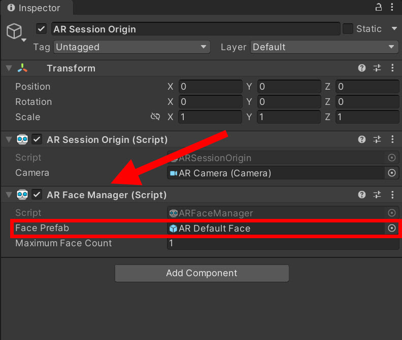Click Position Y value field

289,87
